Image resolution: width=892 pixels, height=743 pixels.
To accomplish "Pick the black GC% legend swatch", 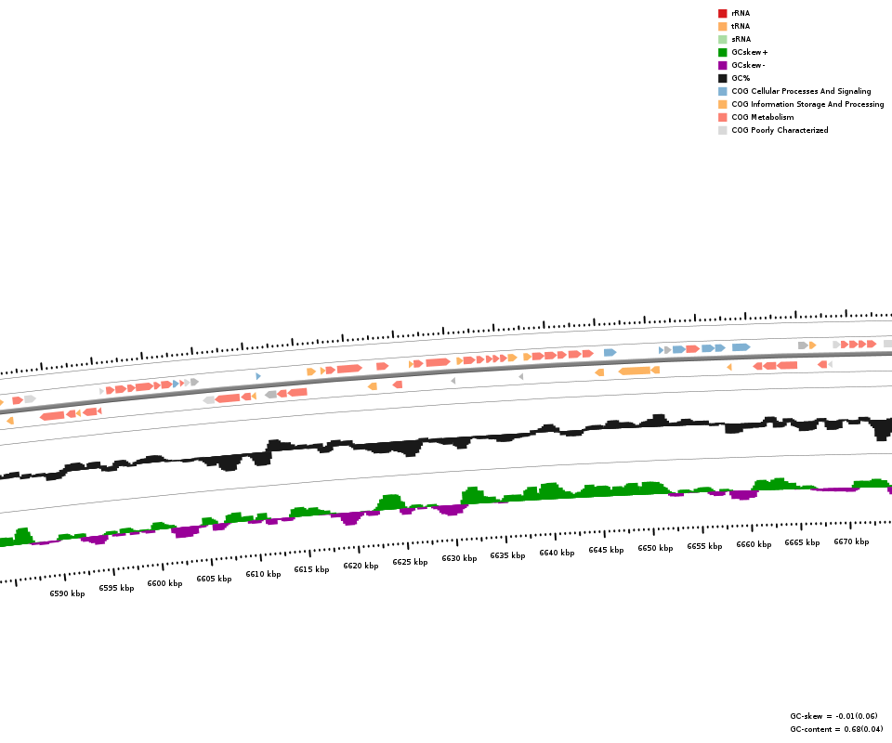I will click(722, 78).
